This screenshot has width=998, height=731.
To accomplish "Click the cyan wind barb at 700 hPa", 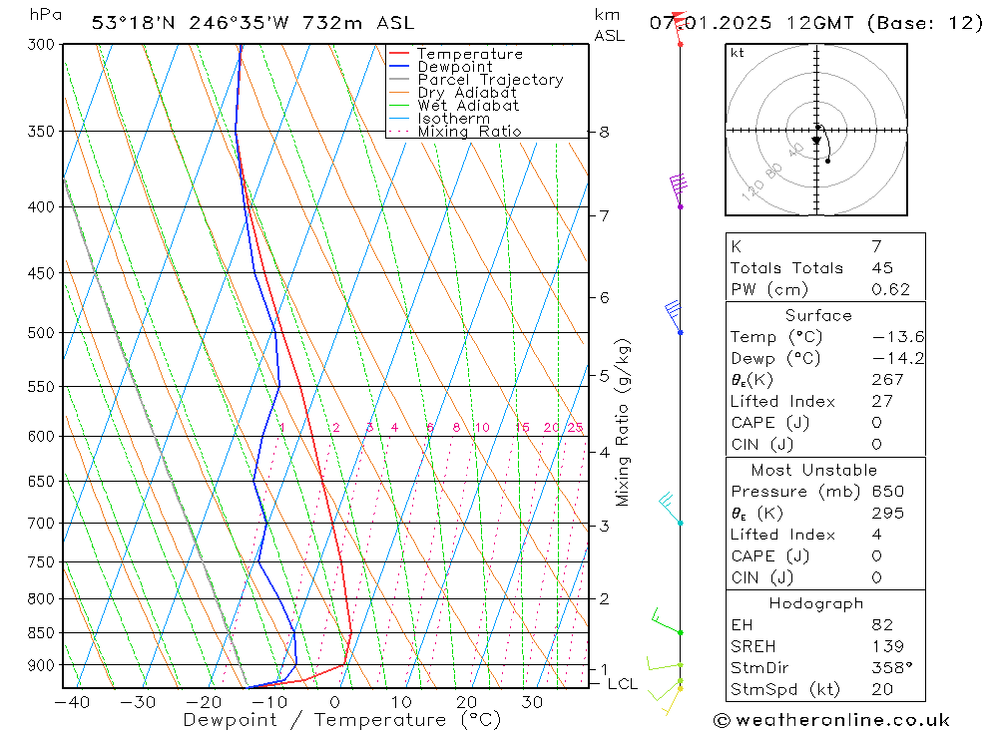I will pyautogui.click(x=671, y=508).
